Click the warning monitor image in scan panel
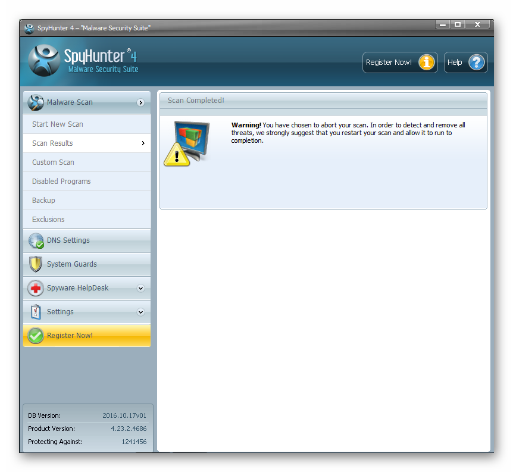The height and width of the screenshot is (472, 513). (187, 143)
